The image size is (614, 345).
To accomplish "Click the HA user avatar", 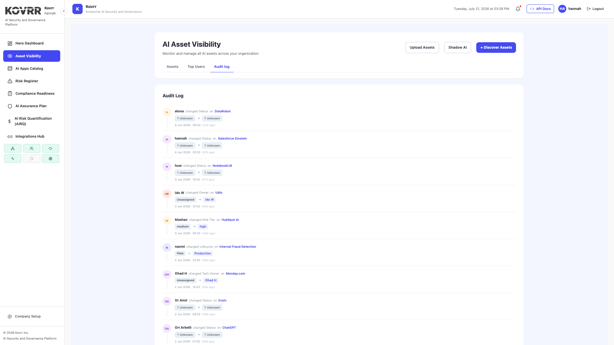I will tap(562, 9).
